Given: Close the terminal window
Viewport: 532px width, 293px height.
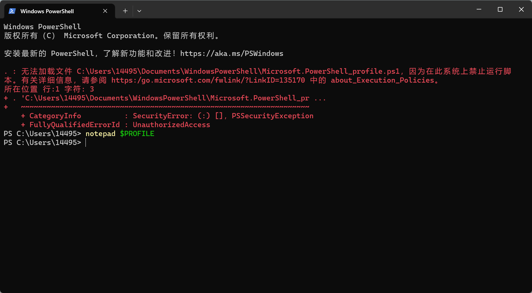Looking at the screenshot, I should [521, 10].
